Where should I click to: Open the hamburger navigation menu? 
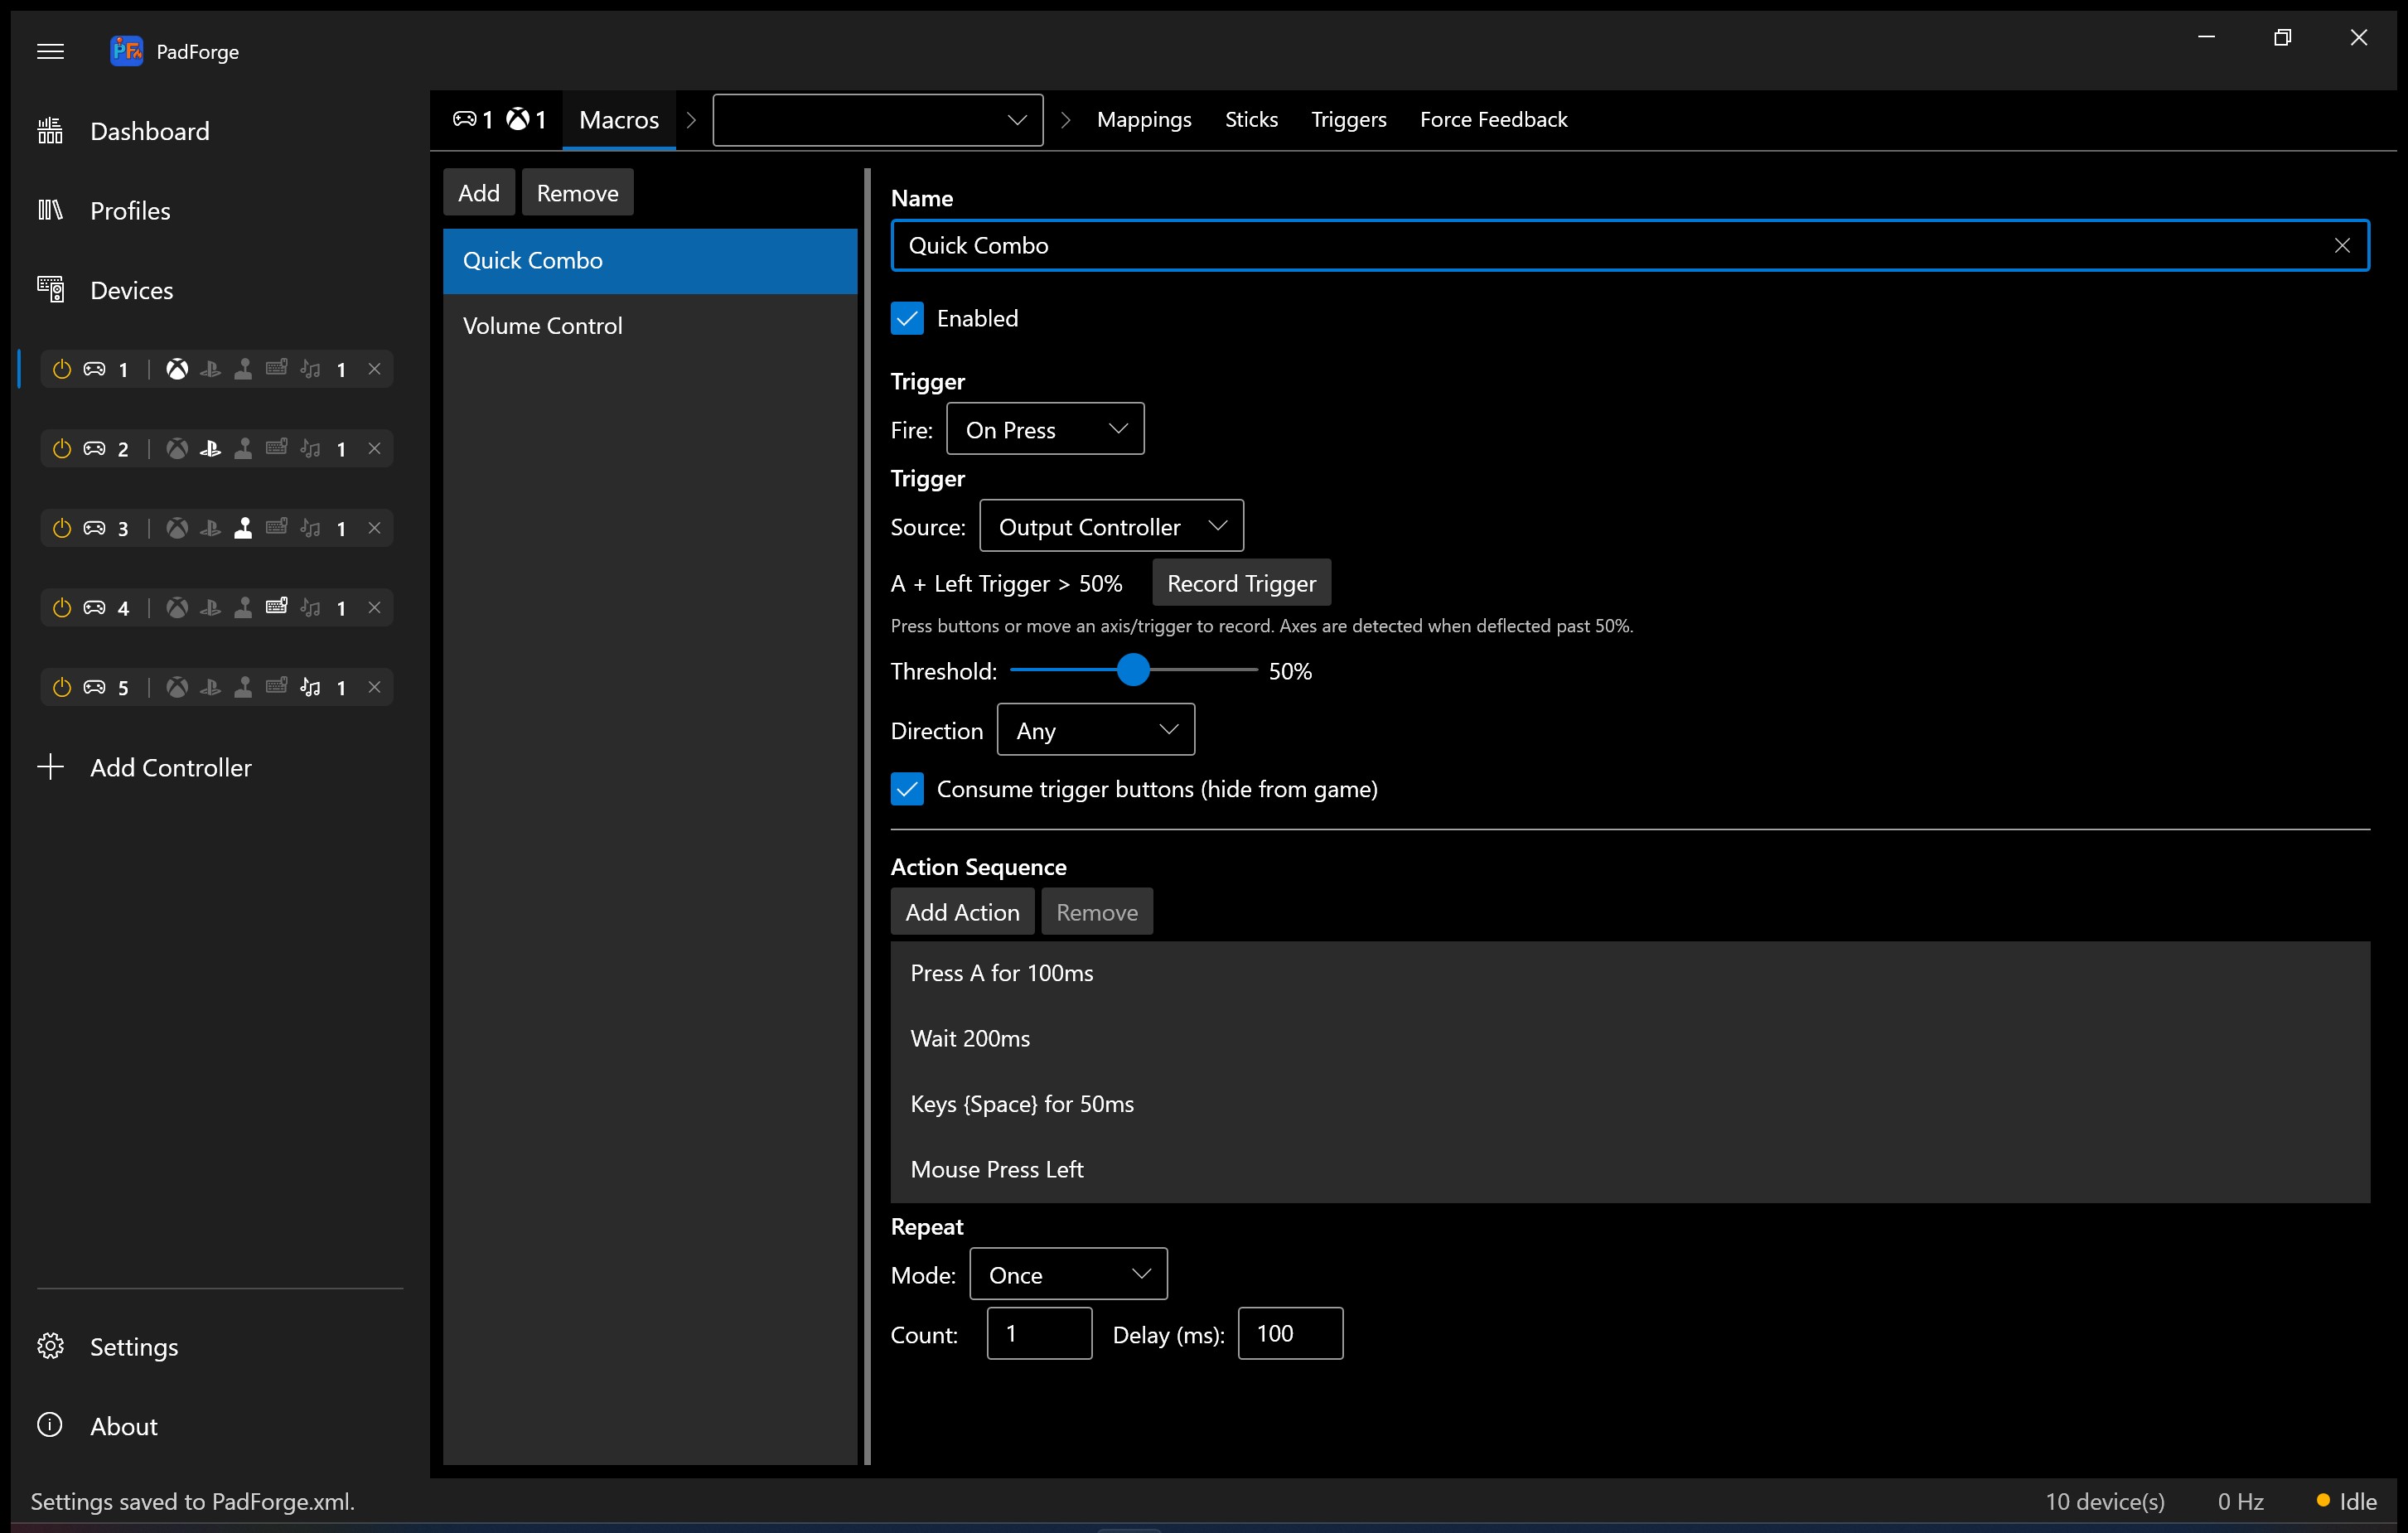[x=51, y=51]
